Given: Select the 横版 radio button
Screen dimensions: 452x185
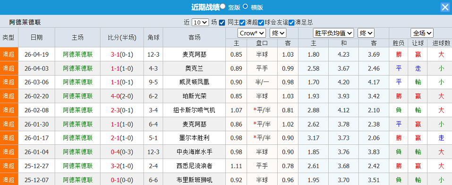Looking at the screenshot, I should click(x=245, y=6).
